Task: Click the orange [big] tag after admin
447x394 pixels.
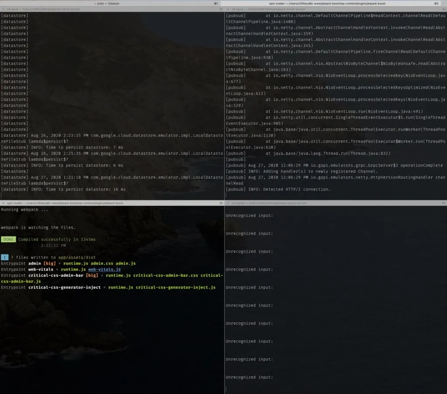Action: tap(50, 263)
